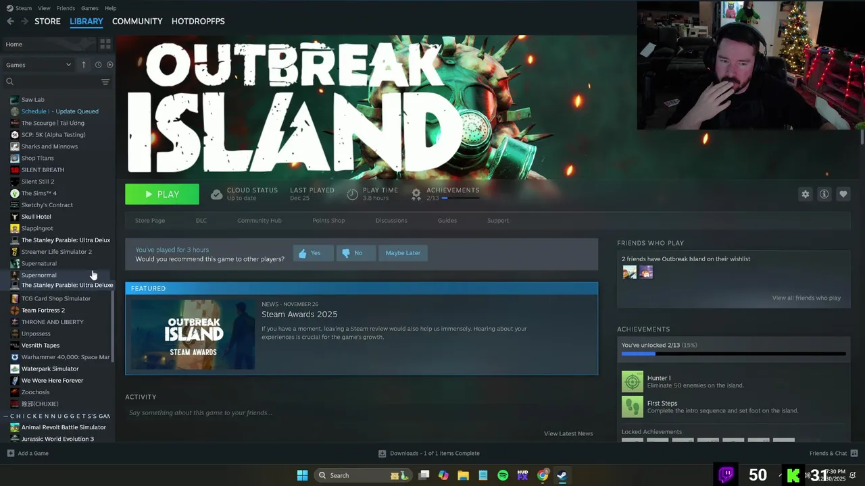This screenshot has height=486, width=865.
Task: Open HUD FX taskbar app
Action: (522, 475)
